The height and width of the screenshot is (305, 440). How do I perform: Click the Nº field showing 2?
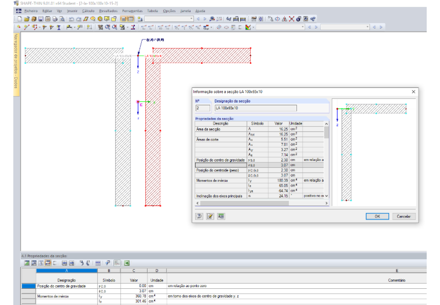tap(203, 108)
